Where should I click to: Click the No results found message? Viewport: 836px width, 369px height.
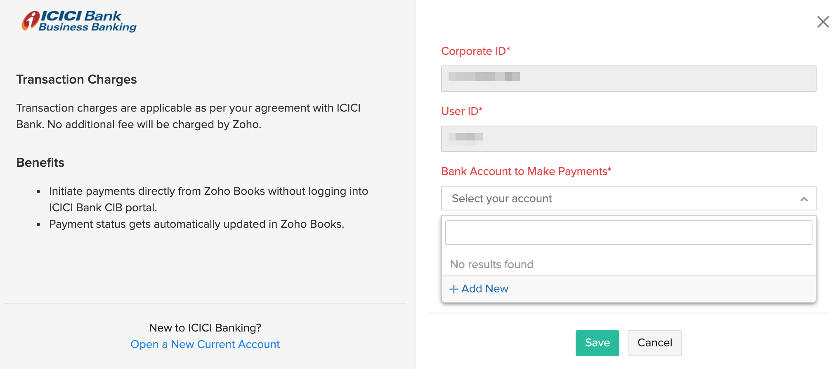point(491,264)
